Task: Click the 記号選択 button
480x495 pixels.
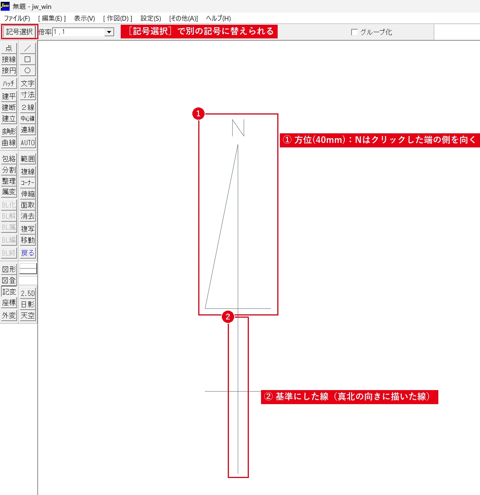Action: coord(20,32)
